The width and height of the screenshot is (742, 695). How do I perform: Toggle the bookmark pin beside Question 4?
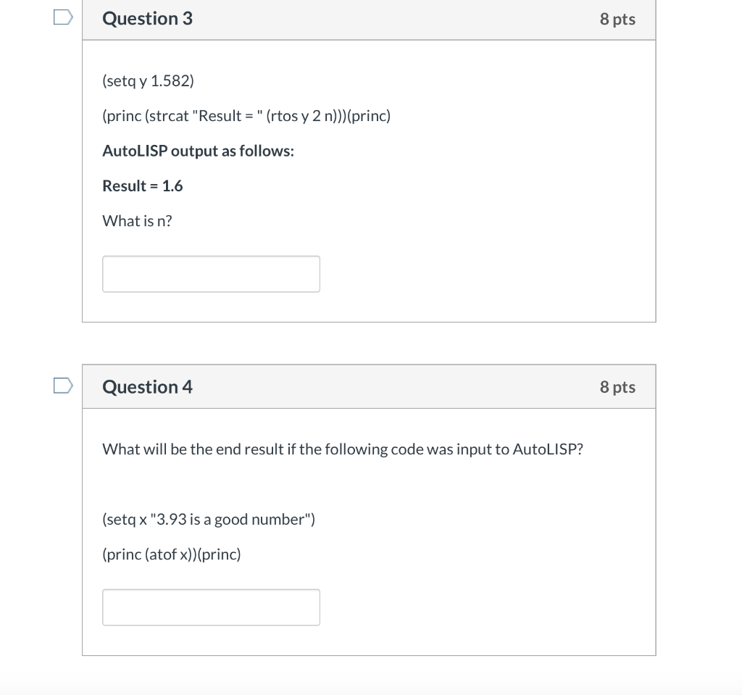coord(62,385)
